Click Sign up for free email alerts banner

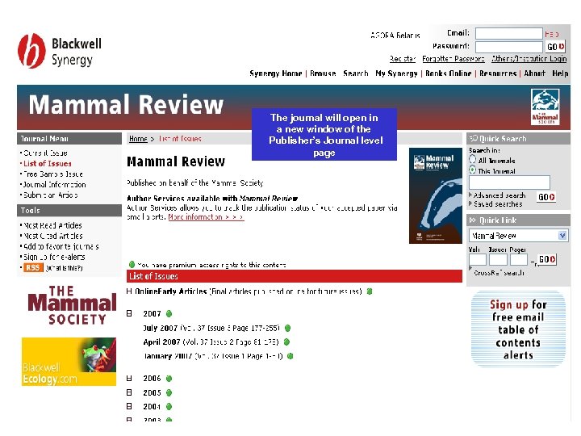tap(518, 329)
